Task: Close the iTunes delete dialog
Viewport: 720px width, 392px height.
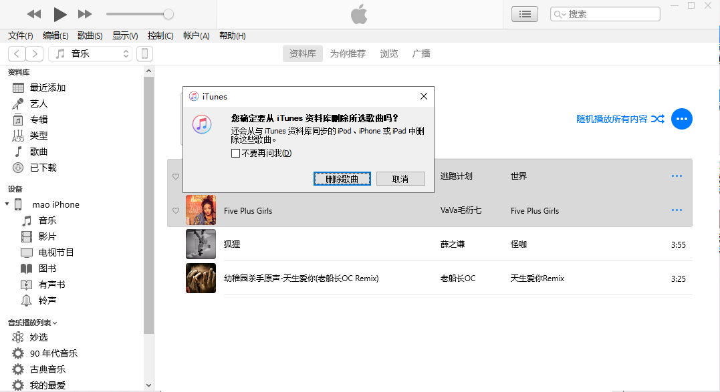Action: (424, 96)
